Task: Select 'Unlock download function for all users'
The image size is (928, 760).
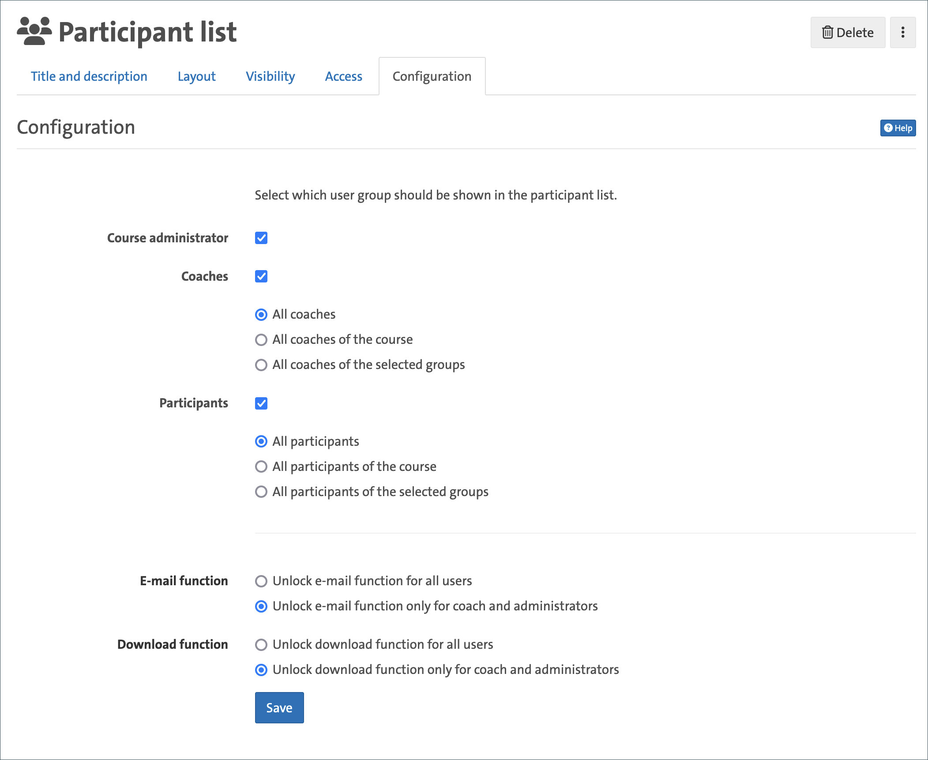Action: click(x=262, y=644)
